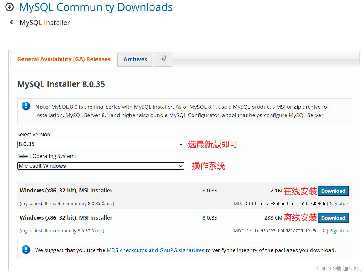Viewport: 364px width, 274px height.
Task: Click MD5 value 2cfda448a2971b6b5323775ef9e8d012
Action: [x=285, y=231]
